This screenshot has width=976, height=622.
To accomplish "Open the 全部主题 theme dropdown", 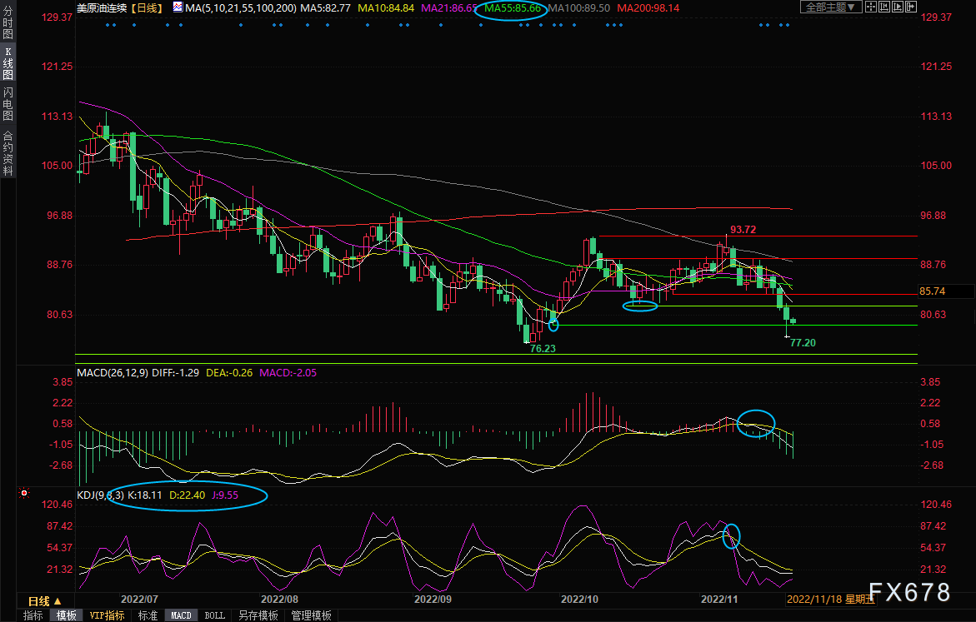I will [830, 7].
